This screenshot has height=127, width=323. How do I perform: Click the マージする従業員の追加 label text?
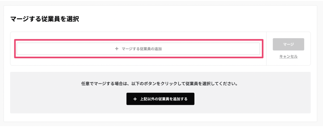pos(142,49)
